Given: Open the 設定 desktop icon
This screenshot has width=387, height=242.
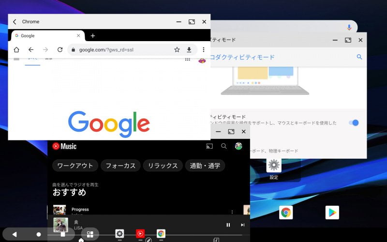Looking at the screenshot, I should [274, 169].
